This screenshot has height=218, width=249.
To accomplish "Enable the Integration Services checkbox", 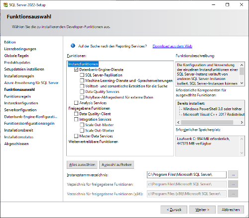I will [x=76, y=119].
